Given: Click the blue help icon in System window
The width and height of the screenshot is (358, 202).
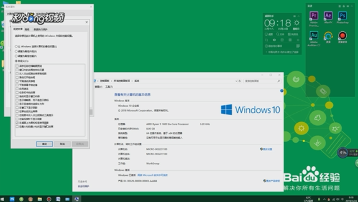Looking at the screenshot, I should coord(282,91).
